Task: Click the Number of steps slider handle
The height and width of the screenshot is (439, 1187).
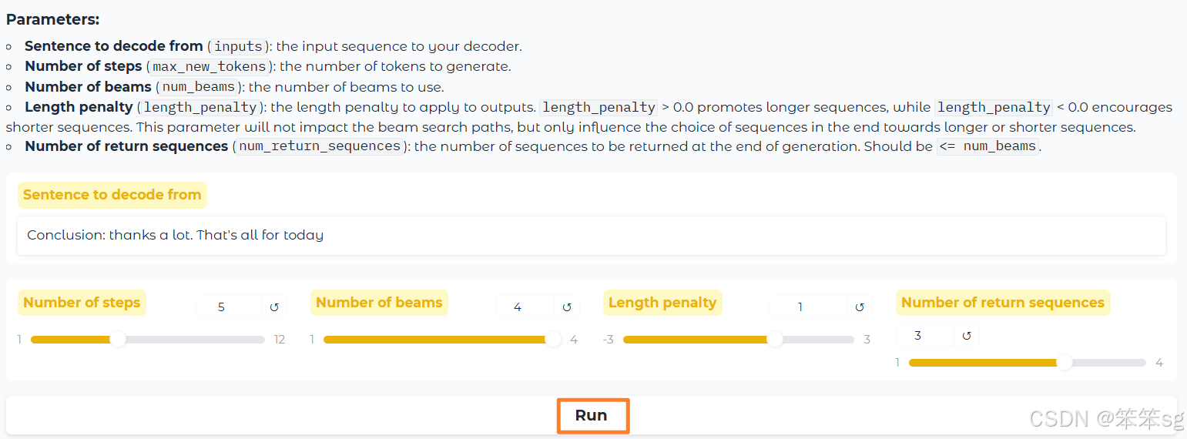Action: [x=118, y=340]
